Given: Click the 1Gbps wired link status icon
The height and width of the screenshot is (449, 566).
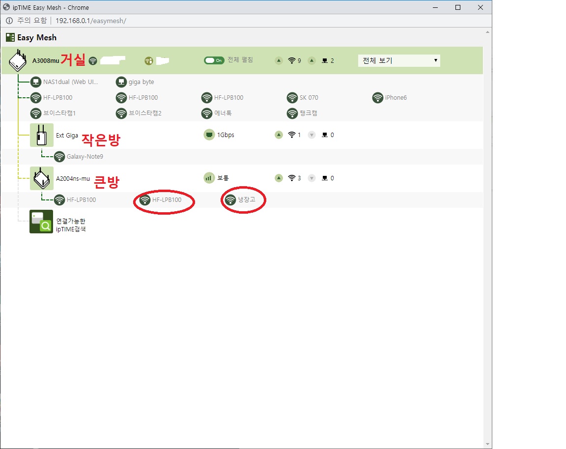Looking at the screenshot, I should [209, 135].
